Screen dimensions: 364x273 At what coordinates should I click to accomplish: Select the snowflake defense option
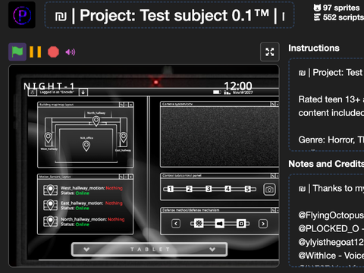click(199, 224)
